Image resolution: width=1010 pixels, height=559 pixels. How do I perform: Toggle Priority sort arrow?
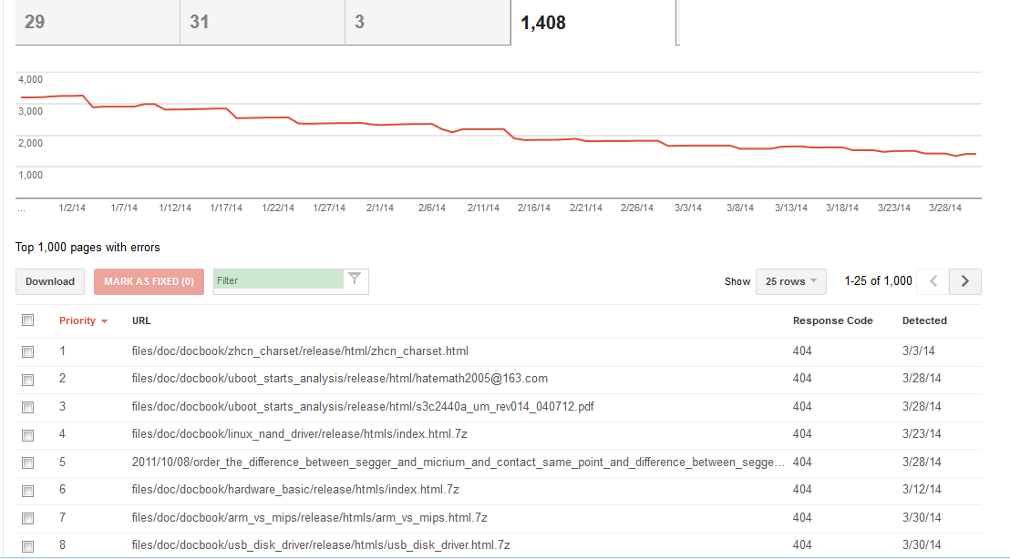[104, 321]
